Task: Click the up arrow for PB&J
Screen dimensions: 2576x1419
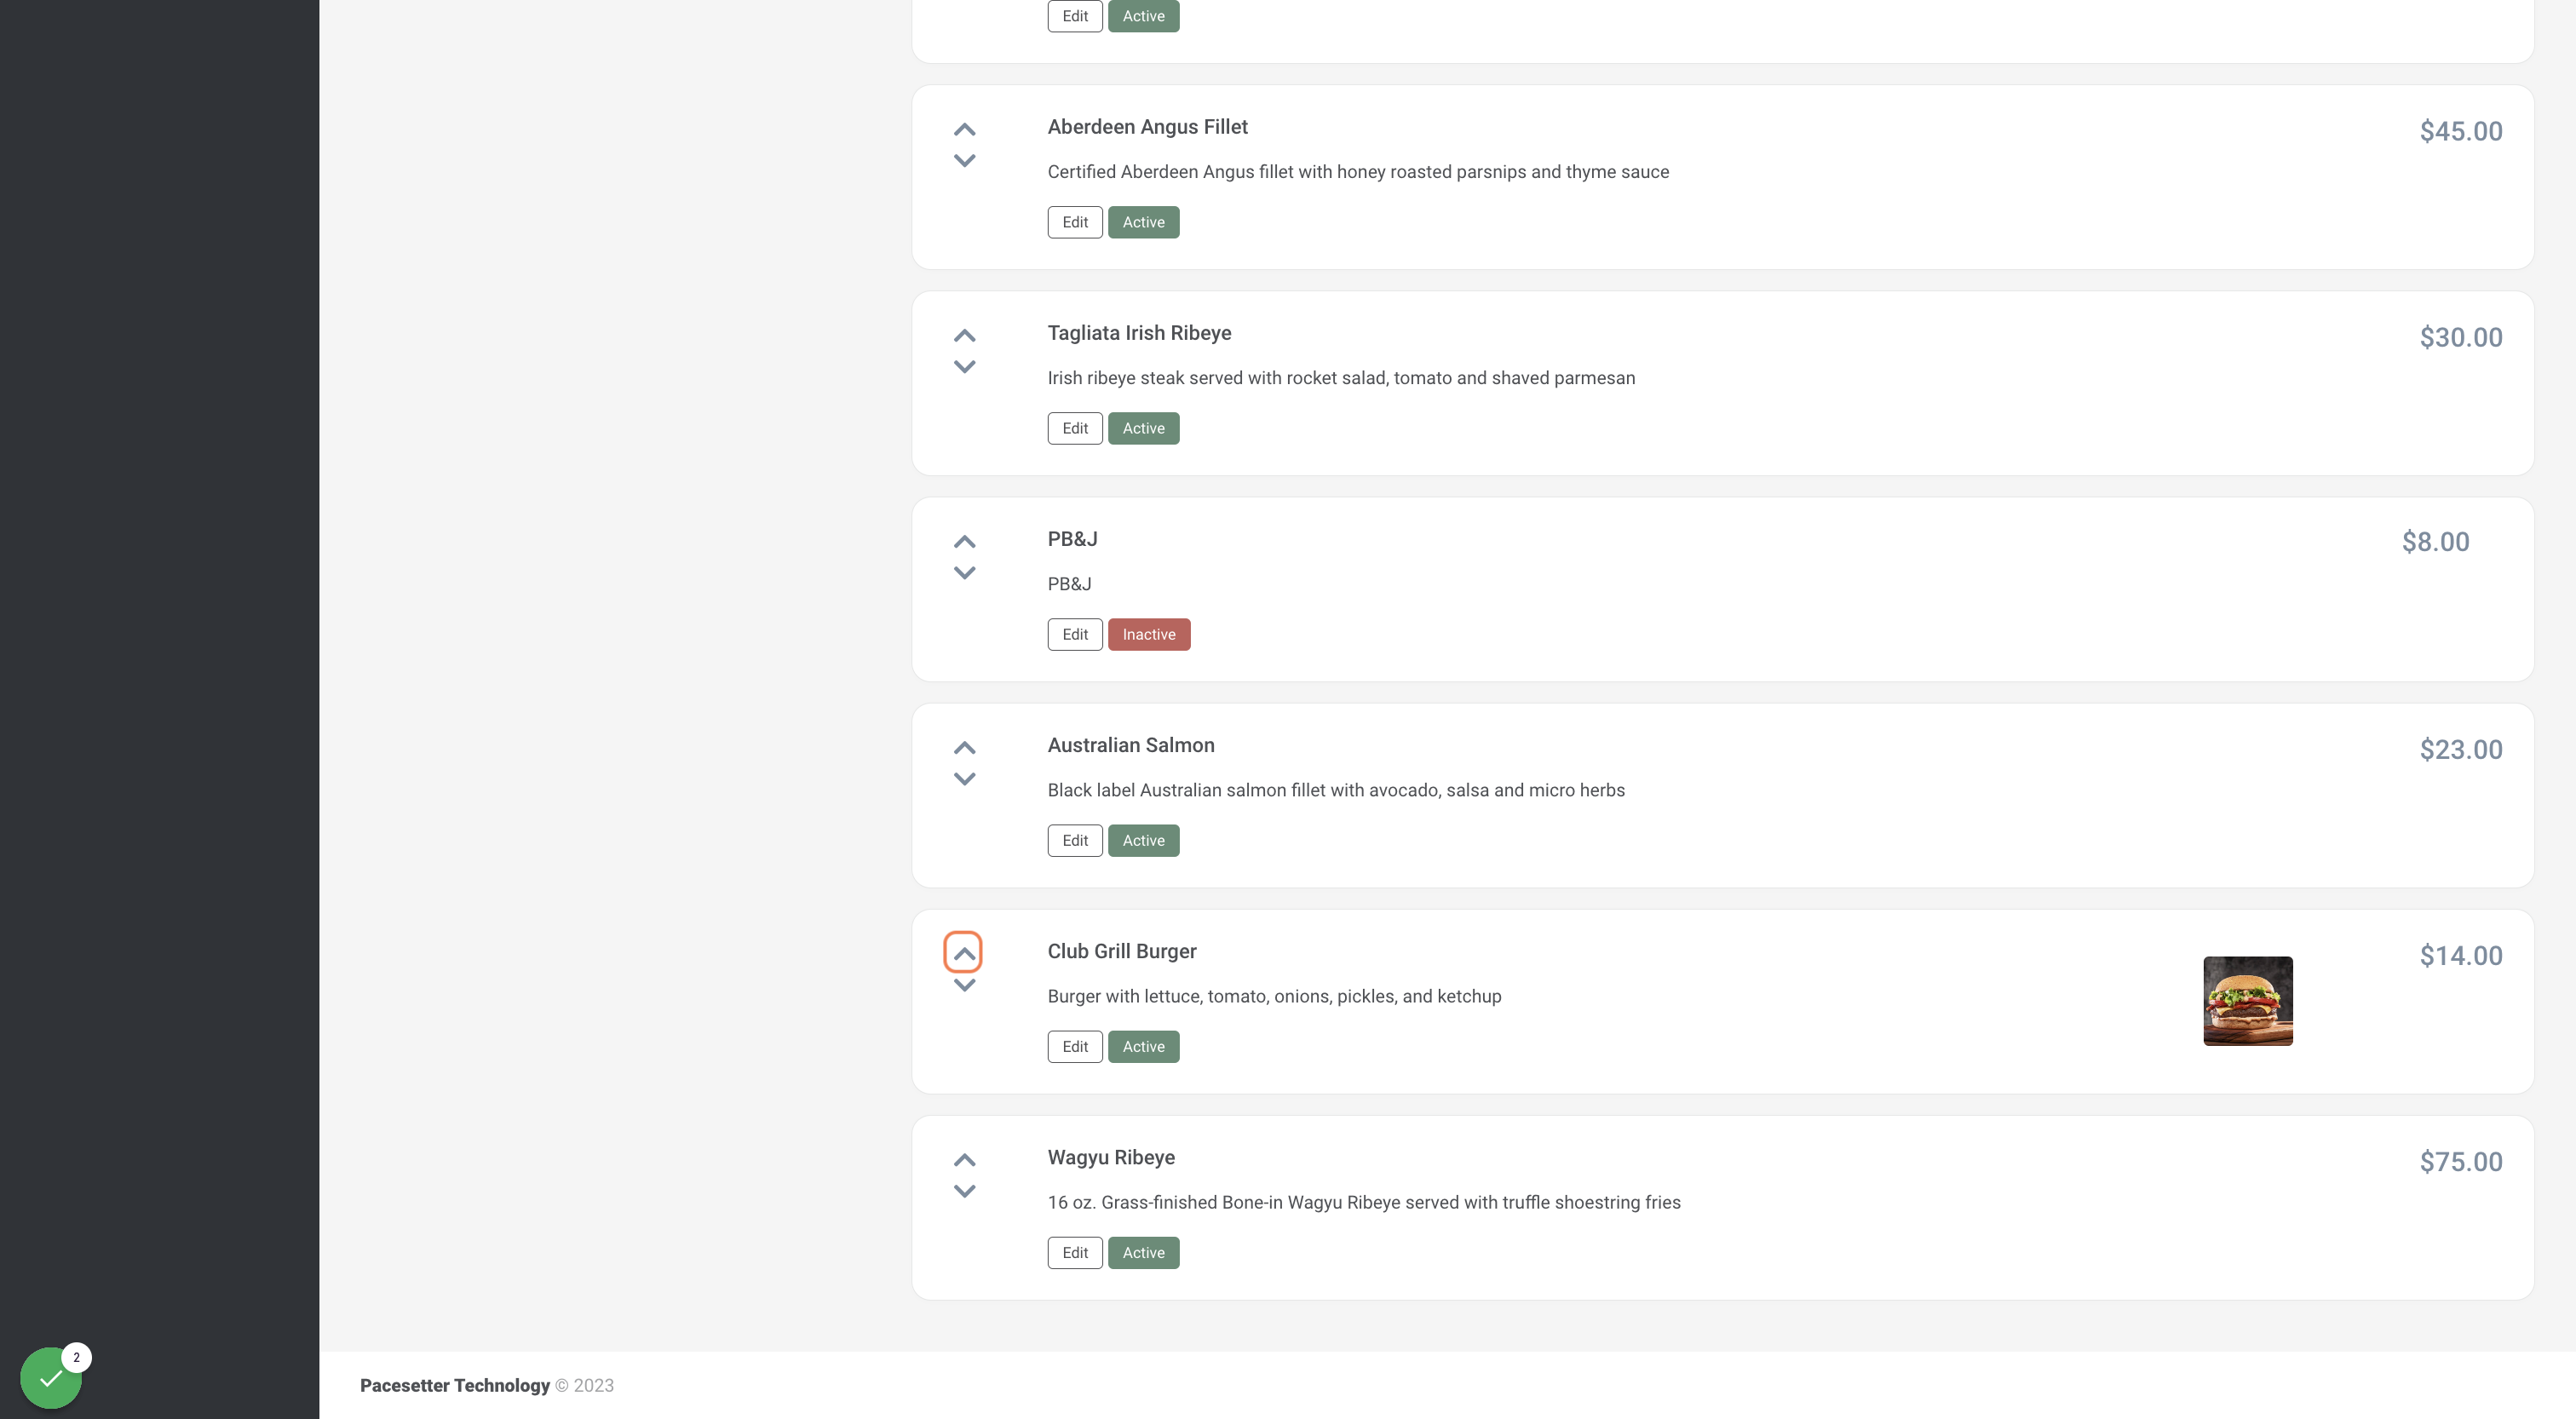Action: [964, 542]
